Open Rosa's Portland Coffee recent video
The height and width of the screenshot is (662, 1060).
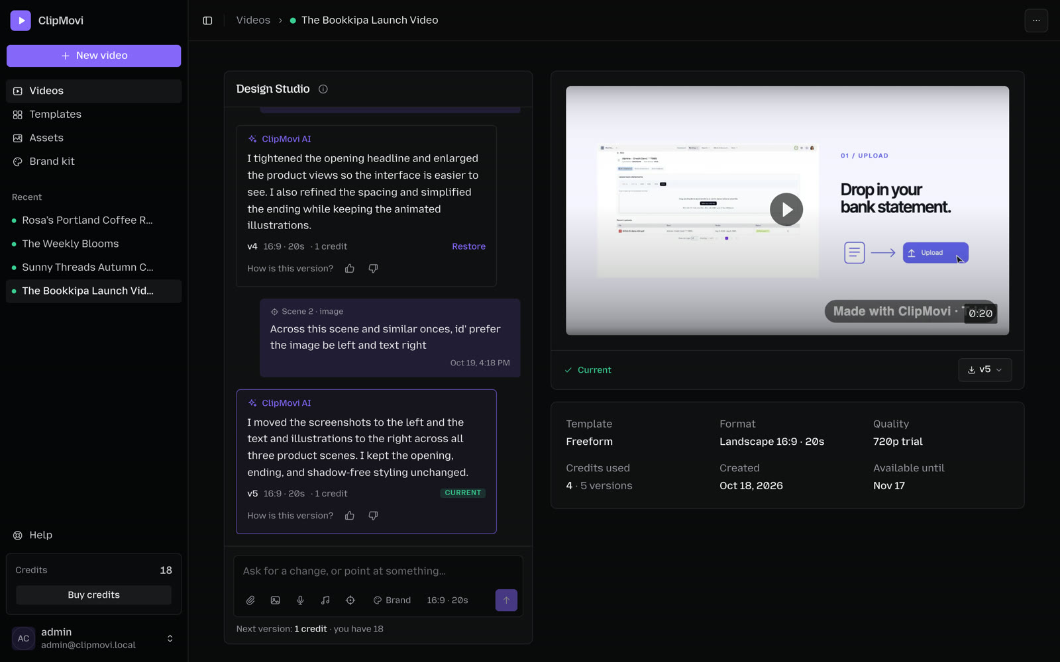point(93,220)
